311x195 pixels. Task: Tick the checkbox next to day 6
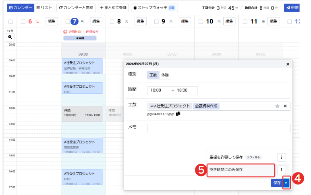[23, 21]
